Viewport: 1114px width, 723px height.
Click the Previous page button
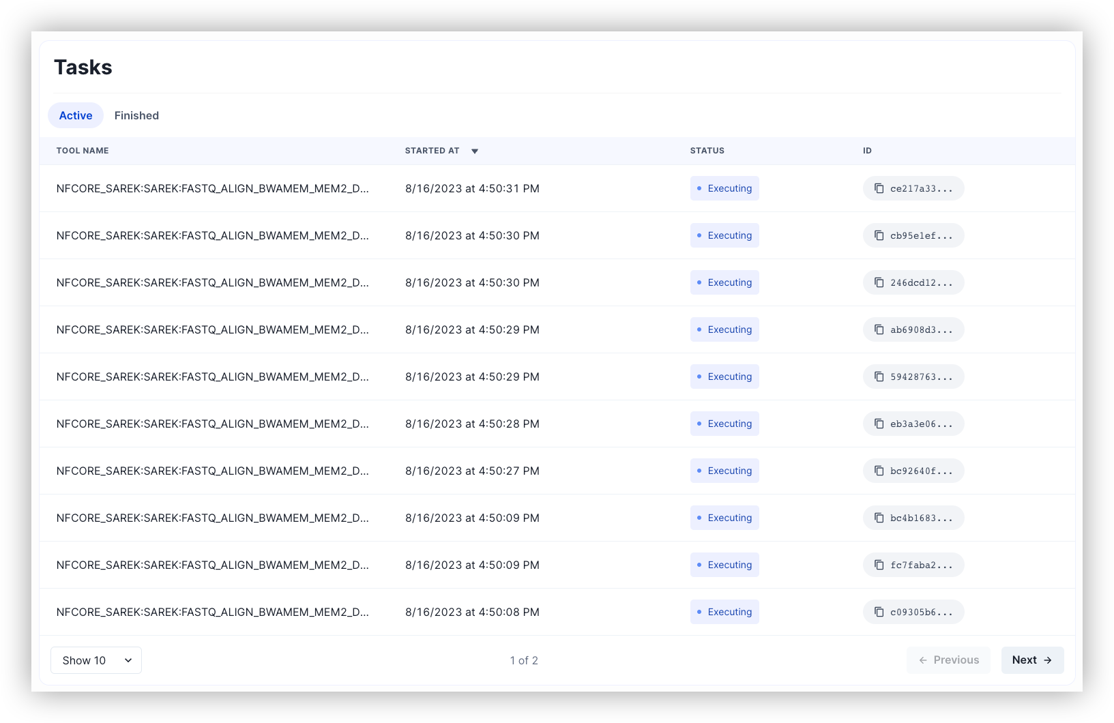coord(948,660)
